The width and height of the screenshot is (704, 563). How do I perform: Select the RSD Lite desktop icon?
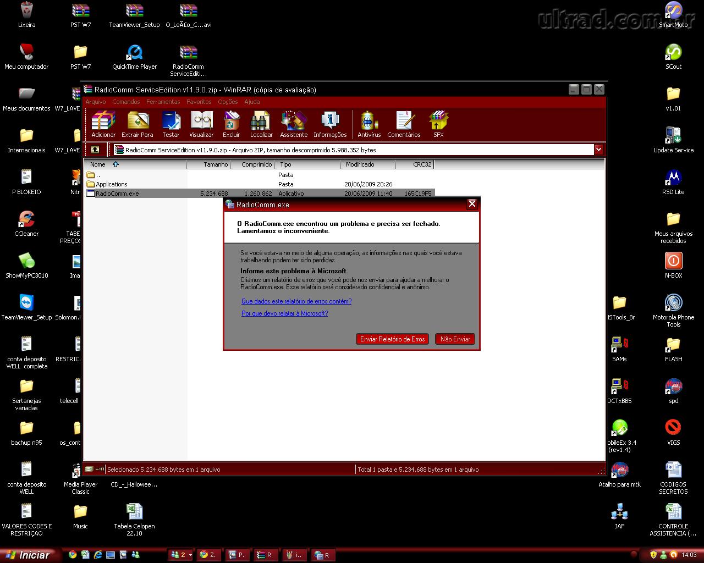(x=673, y=182)
